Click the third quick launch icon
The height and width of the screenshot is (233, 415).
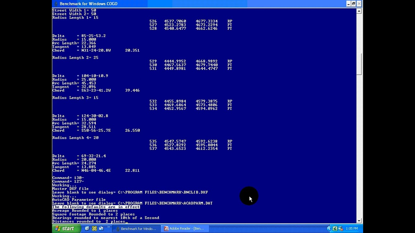[x=101, y=228]
